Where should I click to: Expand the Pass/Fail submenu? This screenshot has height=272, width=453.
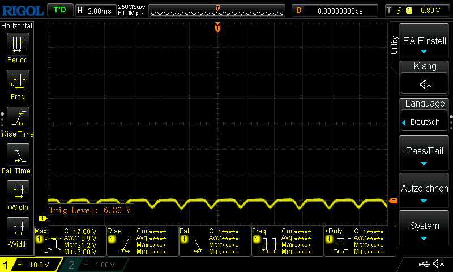(425, 154)
